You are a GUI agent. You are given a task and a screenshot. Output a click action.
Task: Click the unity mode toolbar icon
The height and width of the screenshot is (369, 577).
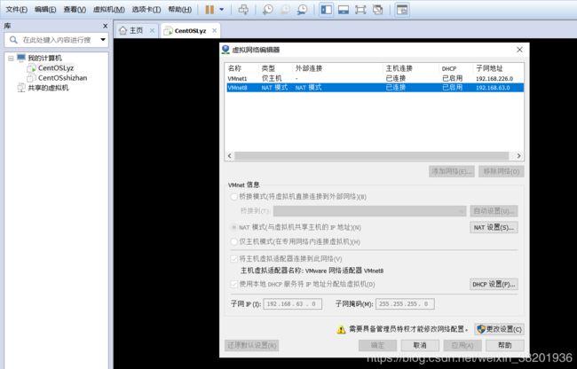[x=377, y=10]
